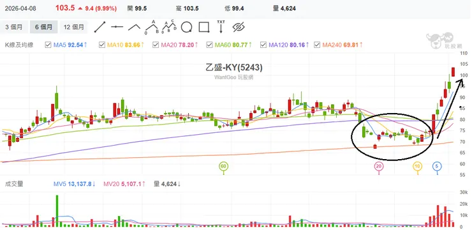Uncheck the MA60 moving average checkbox
Screen dimensions: 472x230
pos(209,45)
